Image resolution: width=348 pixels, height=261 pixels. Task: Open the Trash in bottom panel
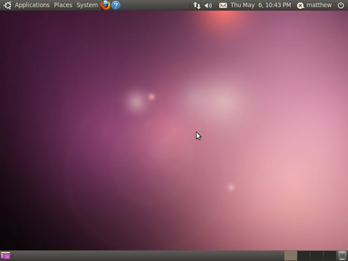[342, 255]
